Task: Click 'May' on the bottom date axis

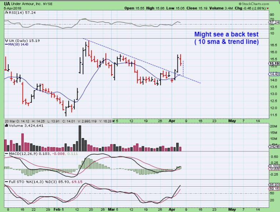Action: (x=232, y=210)
